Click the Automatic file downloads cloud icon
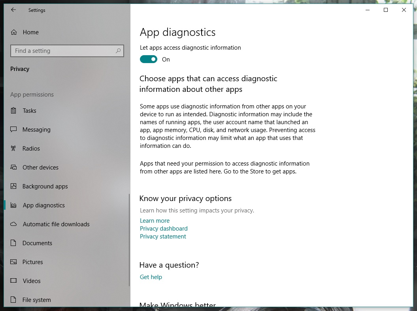 (x=14, y=224)
